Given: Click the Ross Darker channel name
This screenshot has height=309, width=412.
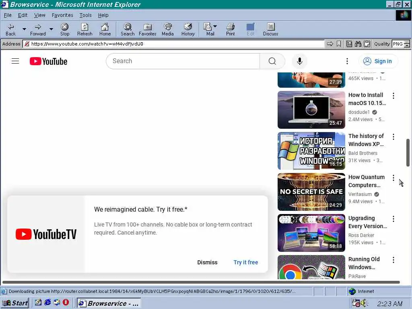Looking at the screenshot, I should pos(361,235).
